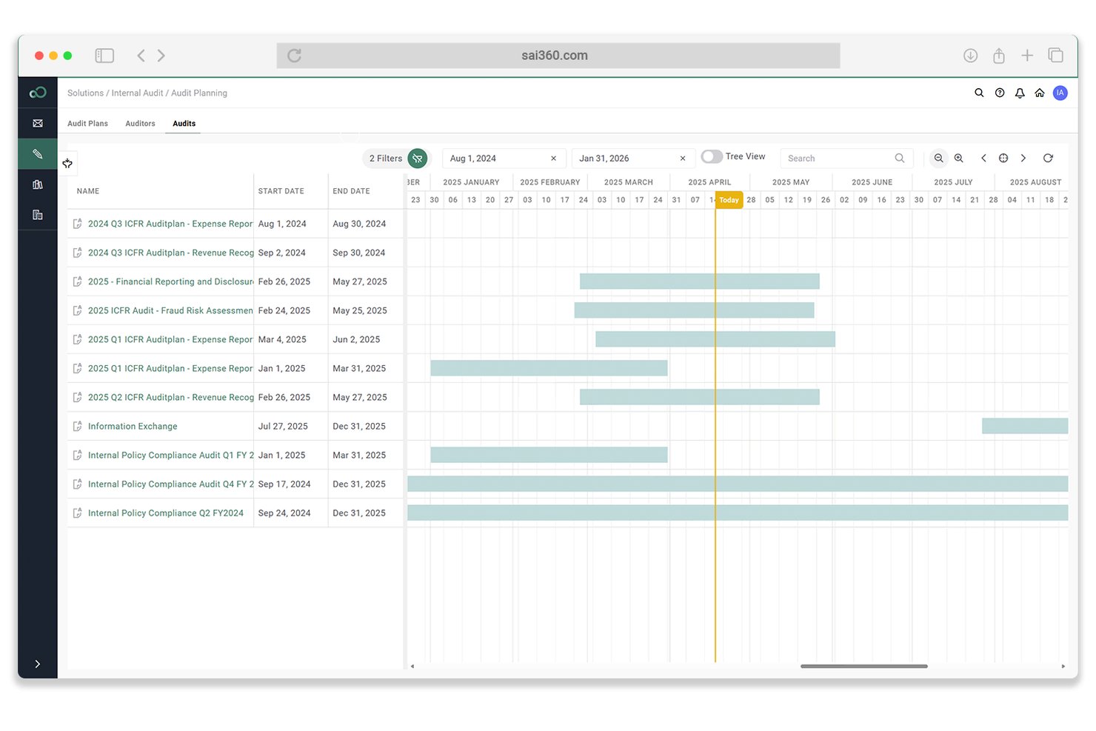Click the Solutions breadcrumb link
The image size is (1096, 731).
[85, 93]
